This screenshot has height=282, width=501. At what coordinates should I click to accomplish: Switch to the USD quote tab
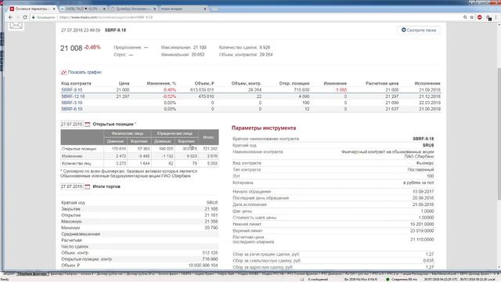point(82,9)
